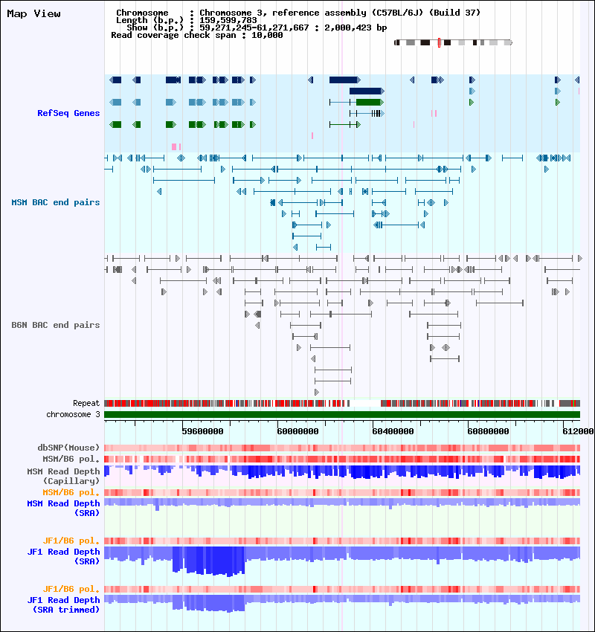Click the red position marker on chromosome ideogram
This screenshot has width=595, height=632.
439,42
